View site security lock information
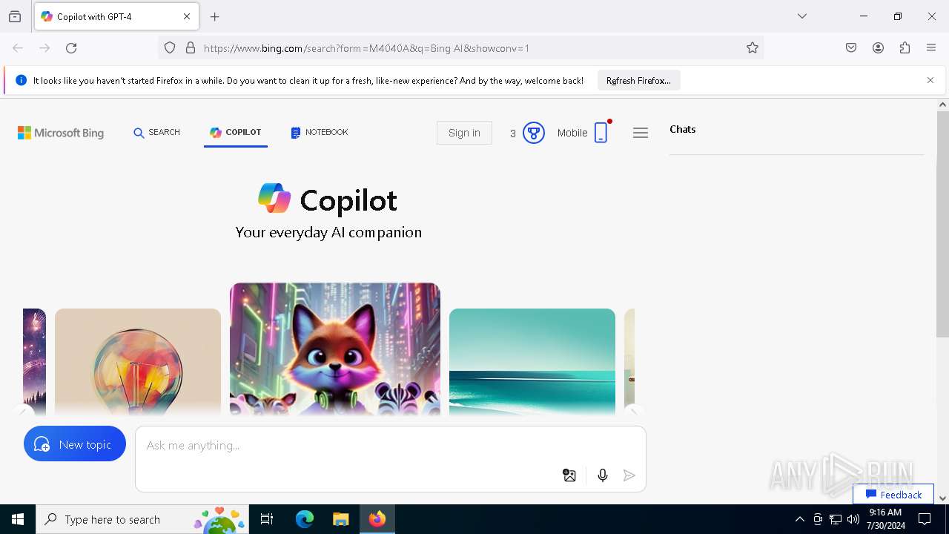 click(x=191, y=48)
